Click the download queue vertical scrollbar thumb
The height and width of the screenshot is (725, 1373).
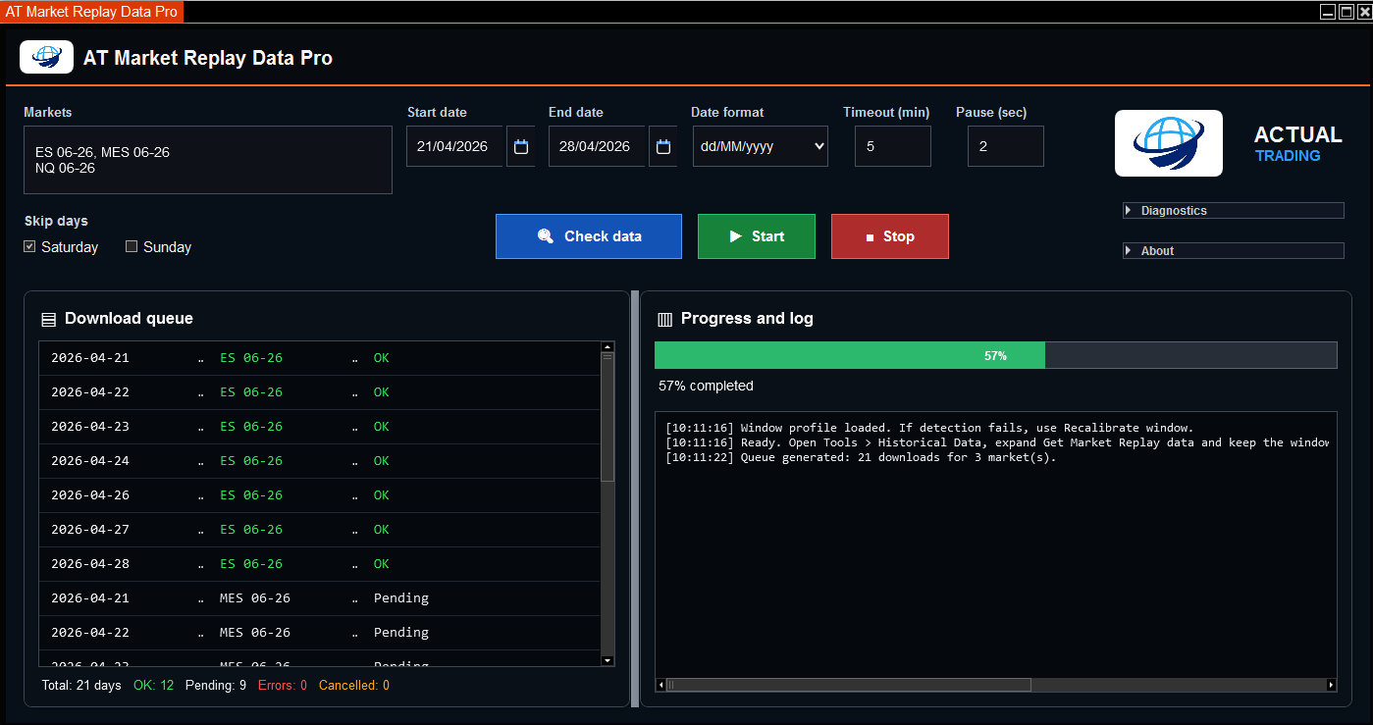(x=607, y=417)
